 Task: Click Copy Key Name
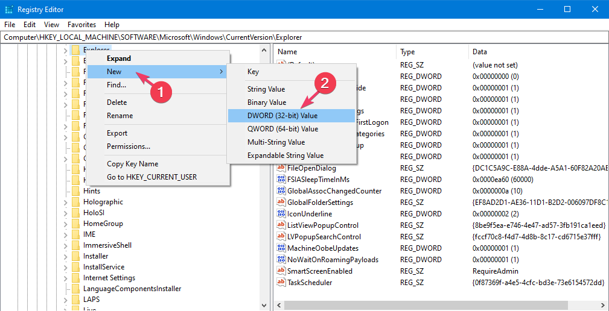point(157,164)
